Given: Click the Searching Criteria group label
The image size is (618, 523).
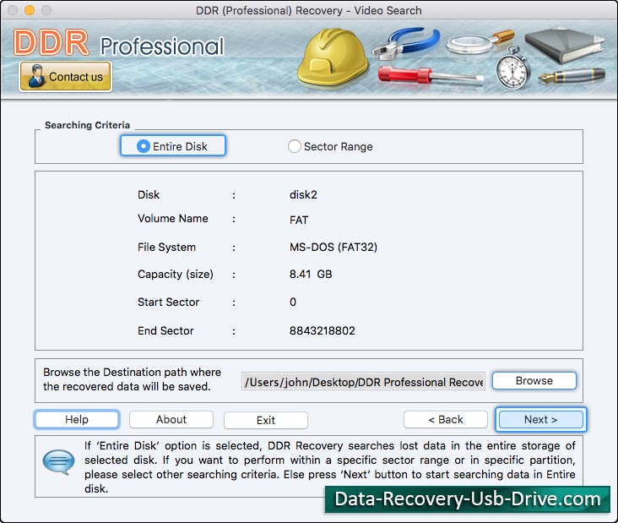Looking at the screenshot, I should pos(87,125).
